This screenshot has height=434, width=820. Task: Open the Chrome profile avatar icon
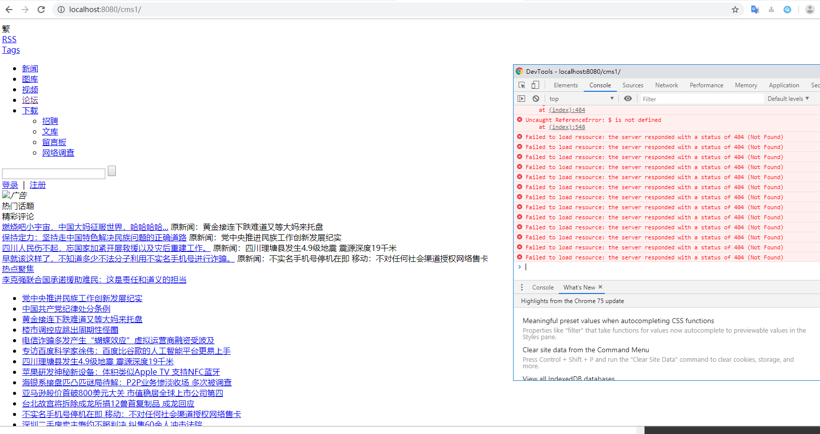click(810, 10)
